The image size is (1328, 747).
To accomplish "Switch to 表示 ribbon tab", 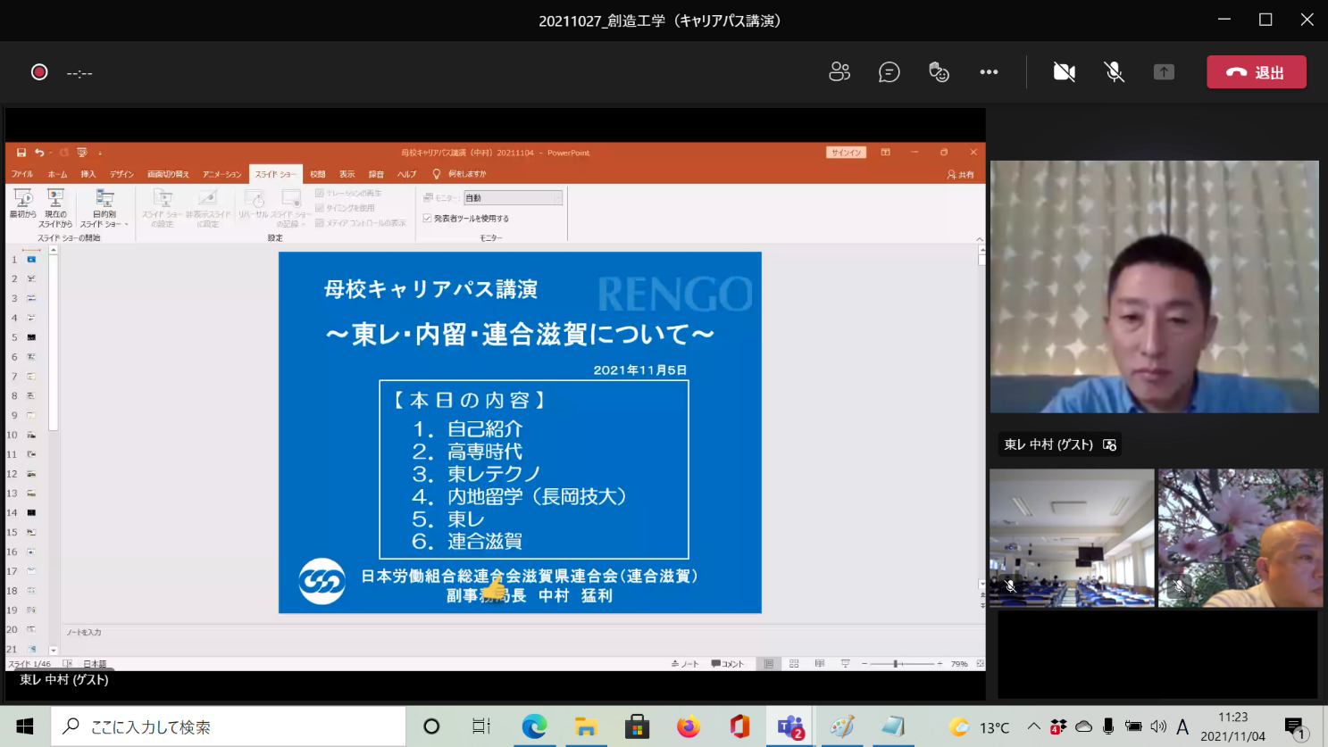I will click(x=347, y=174).
